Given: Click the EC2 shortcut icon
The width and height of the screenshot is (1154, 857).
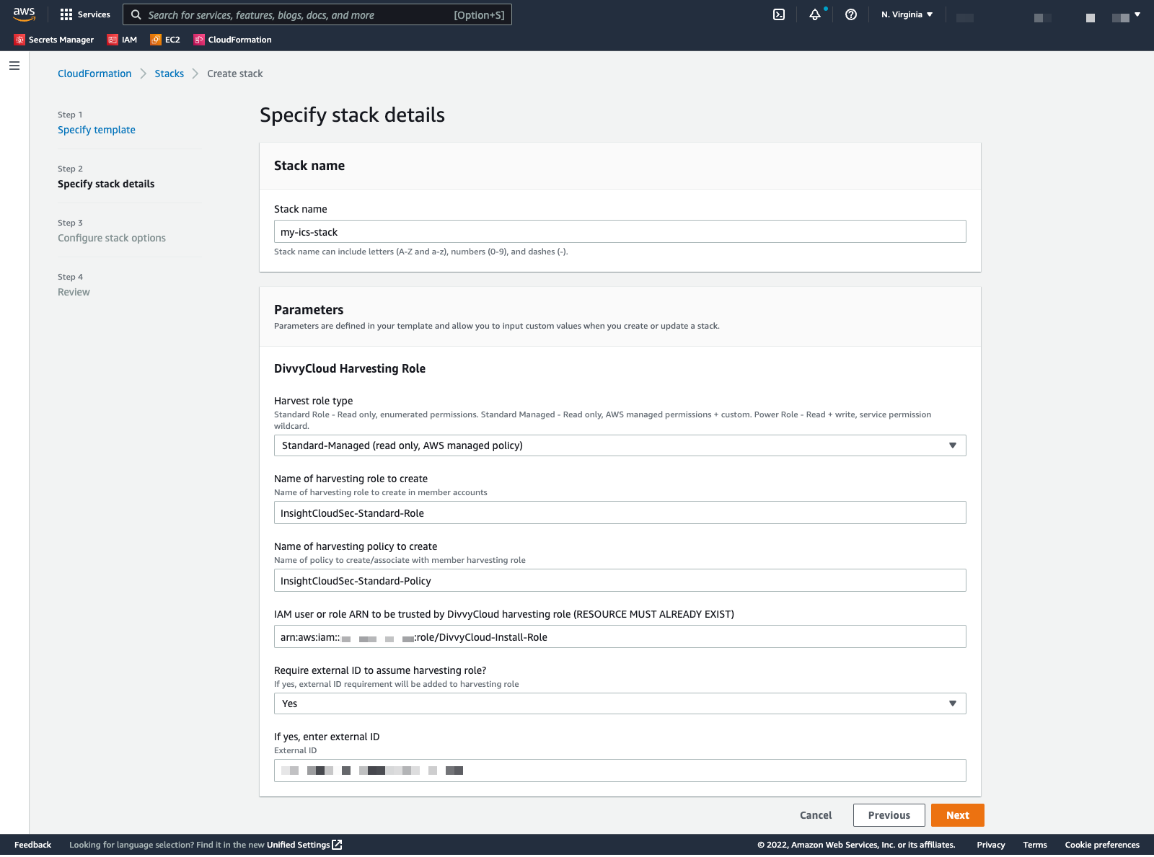Looking at the screenshot, I should point(156,40).
